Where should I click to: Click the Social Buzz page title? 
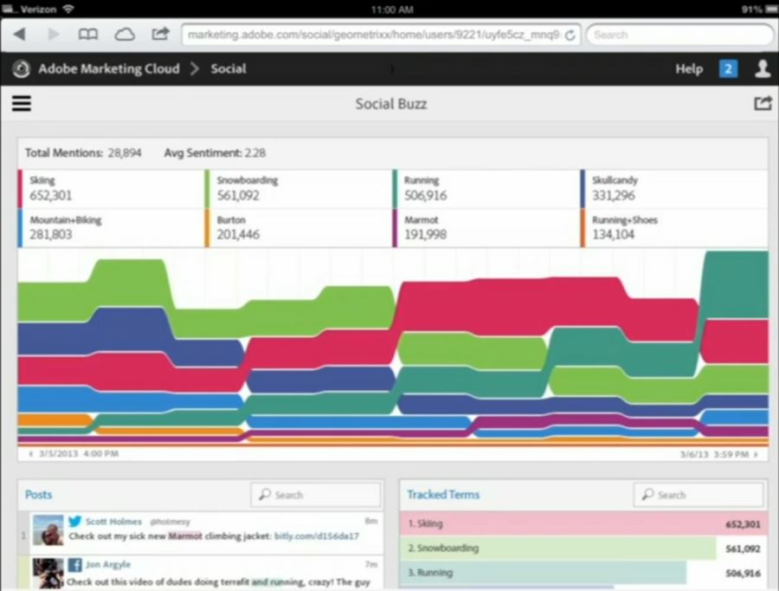[391, 104]
